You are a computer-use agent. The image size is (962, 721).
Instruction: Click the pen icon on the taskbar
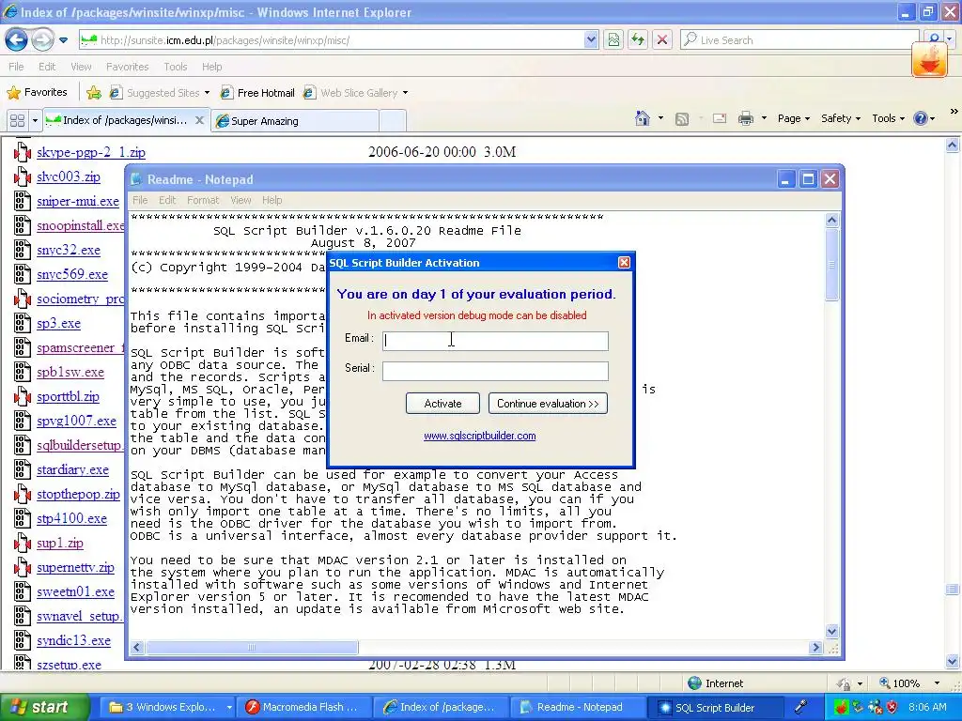[800, 707]
